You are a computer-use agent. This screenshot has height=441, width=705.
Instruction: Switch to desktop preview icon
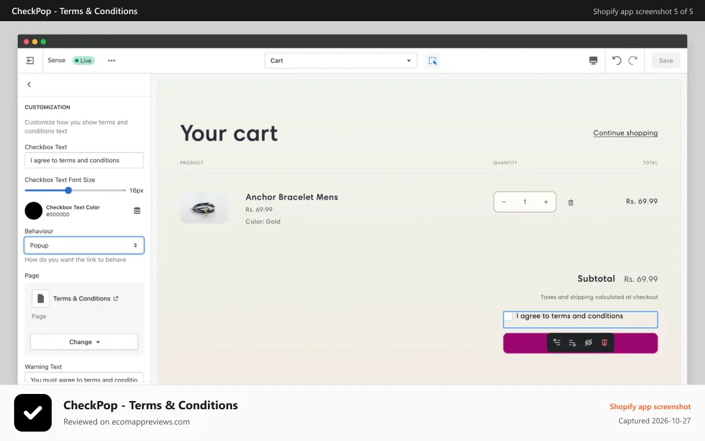(x=593, y=61)
